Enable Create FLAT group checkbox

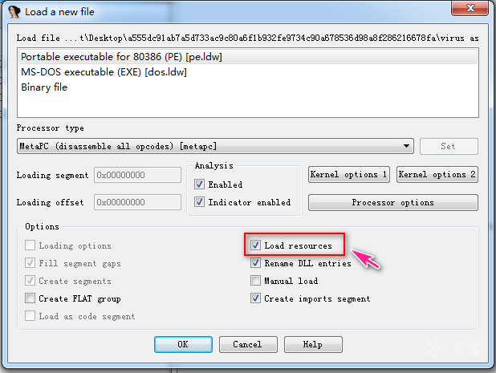30,298
